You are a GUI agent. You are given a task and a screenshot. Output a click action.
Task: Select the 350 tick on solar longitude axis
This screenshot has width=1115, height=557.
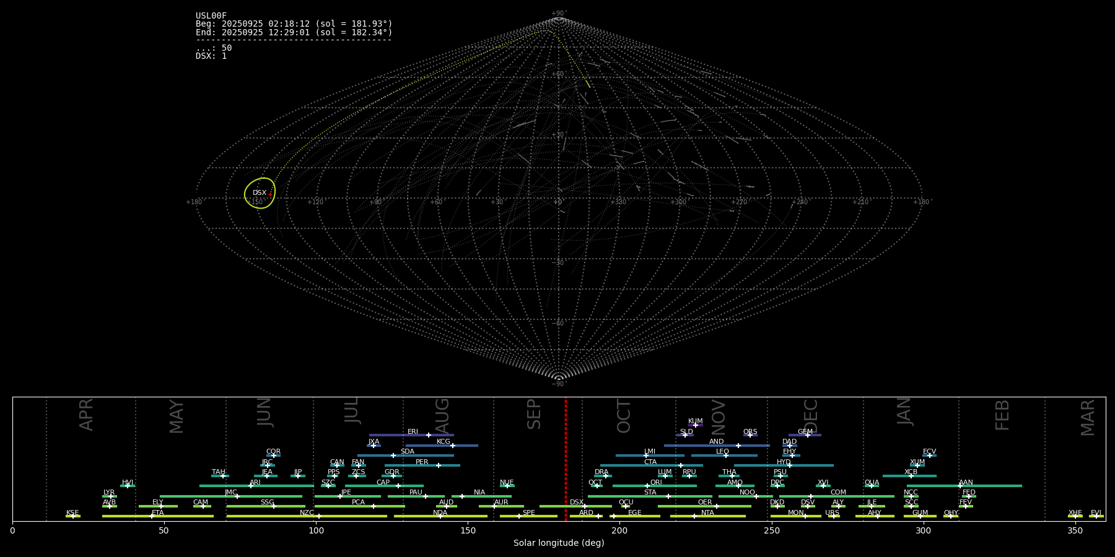[1075, 530]
